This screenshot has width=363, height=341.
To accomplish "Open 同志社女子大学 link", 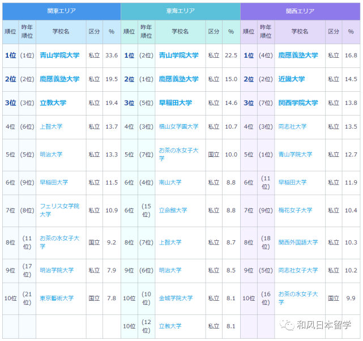I will [x=298, y=270].
